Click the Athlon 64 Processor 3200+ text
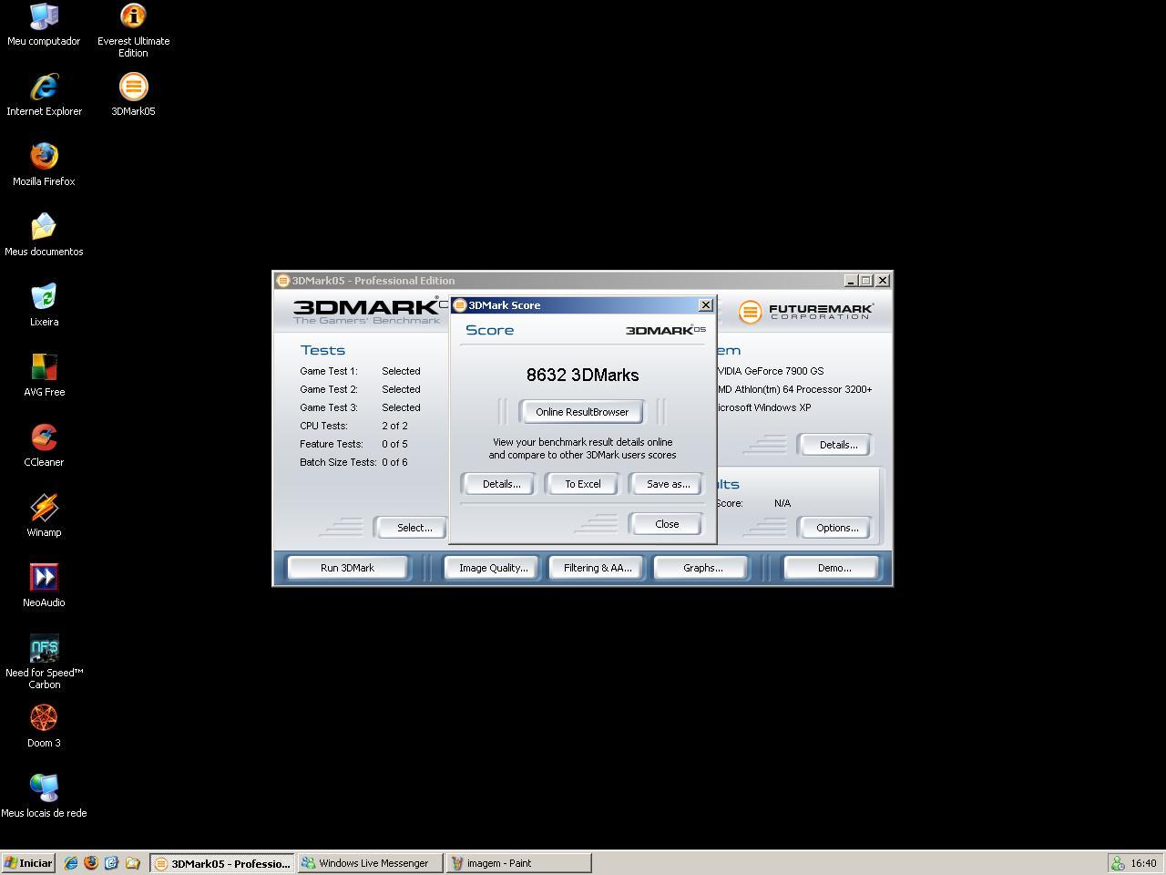This screenshot has height=875, width=1166. (x=794, y=389)
